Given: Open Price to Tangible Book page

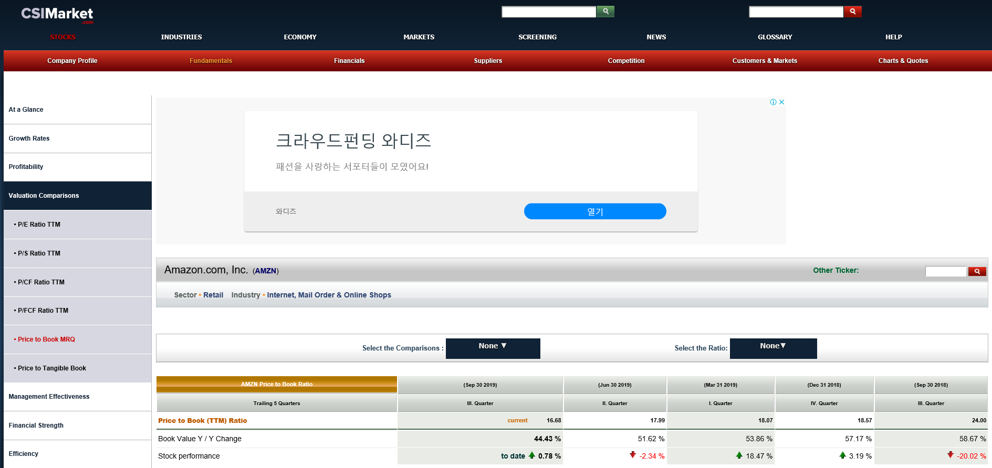Looking at the screenshot, I should click(77, 368).
